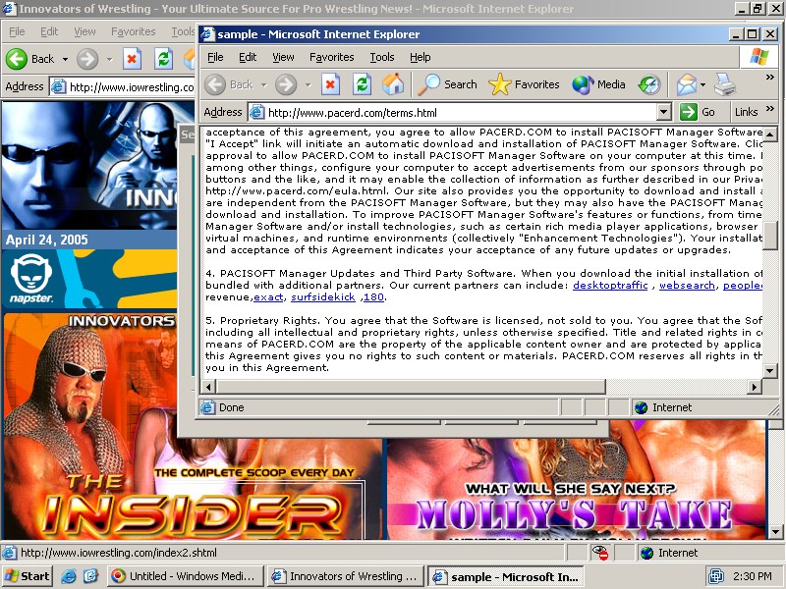Click Back in the Innovators of Wrestling window

(x=30, y=59)
